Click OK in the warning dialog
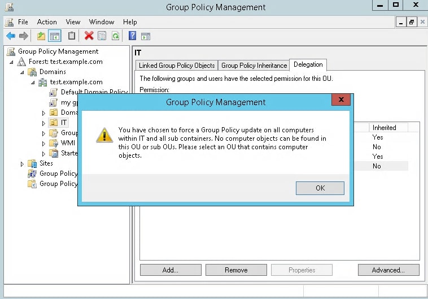 tap(320, 188)
